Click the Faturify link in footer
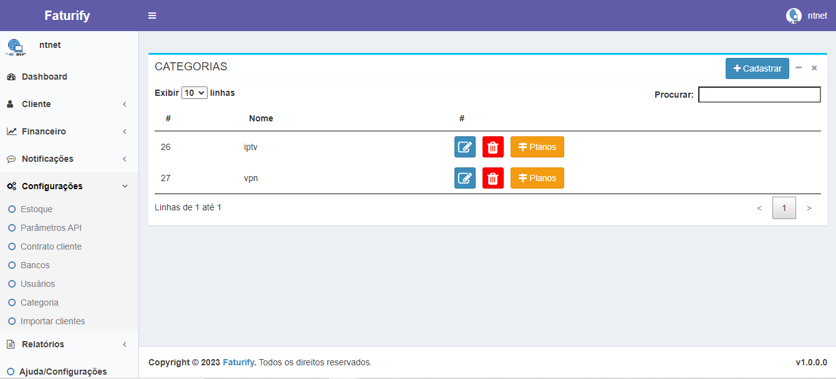836x379 pixels. click(x=238, y=362)
